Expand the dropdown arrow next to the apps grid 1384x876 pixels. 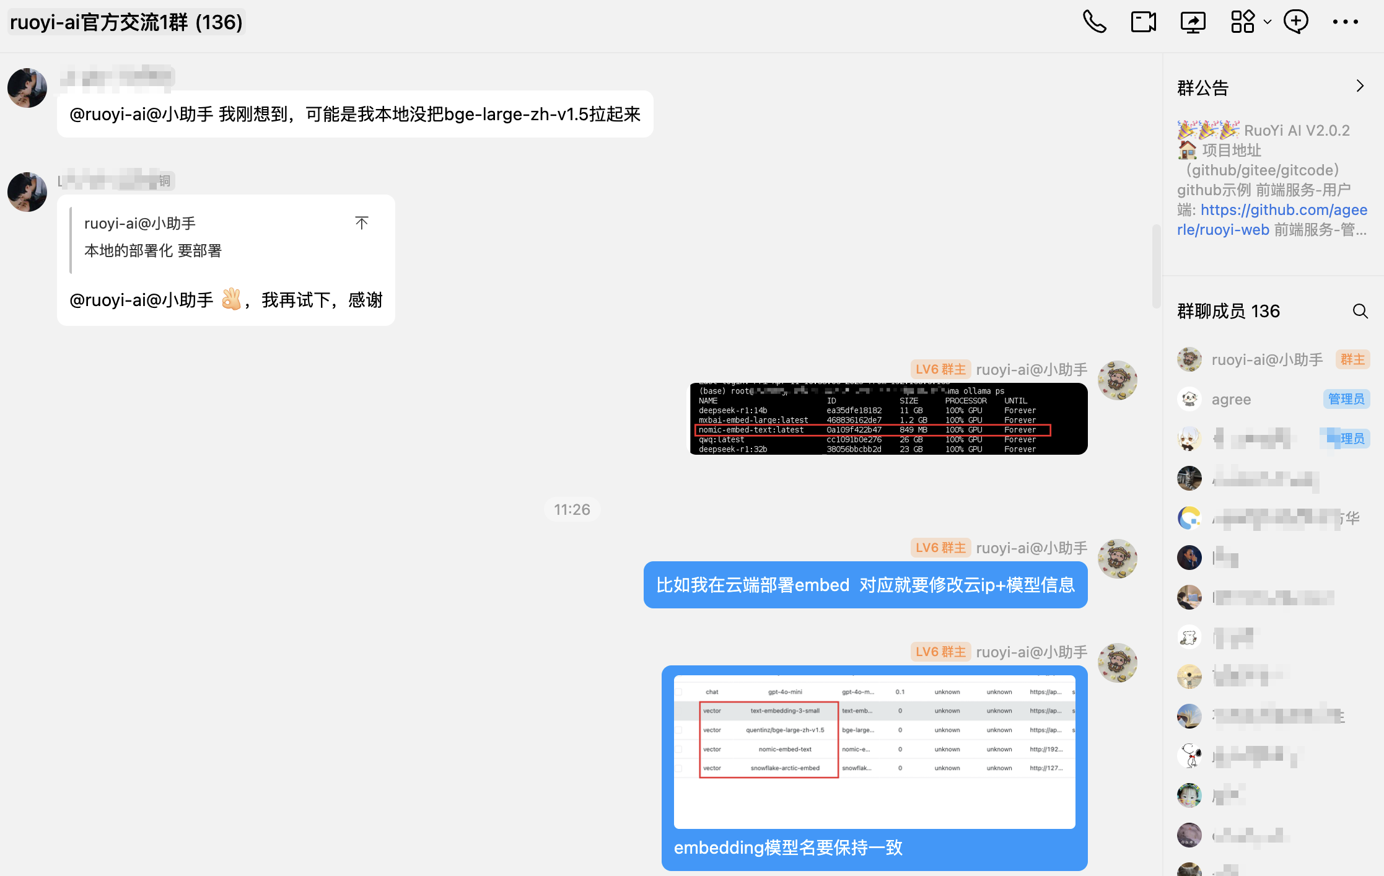1268,22
